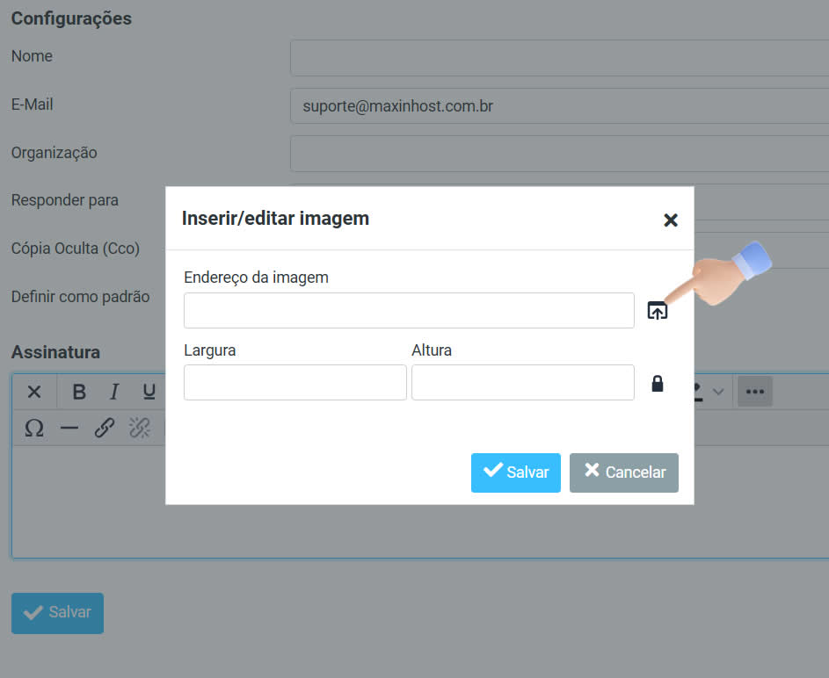Toggle bold formatting in signature editor
The width and height of the screenshot is (829, 678).
79,392
